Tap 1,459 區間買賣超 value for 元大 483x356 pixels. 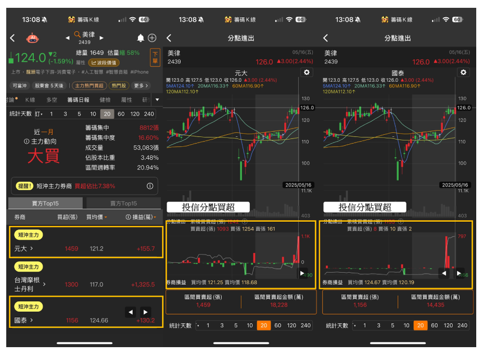204,305
